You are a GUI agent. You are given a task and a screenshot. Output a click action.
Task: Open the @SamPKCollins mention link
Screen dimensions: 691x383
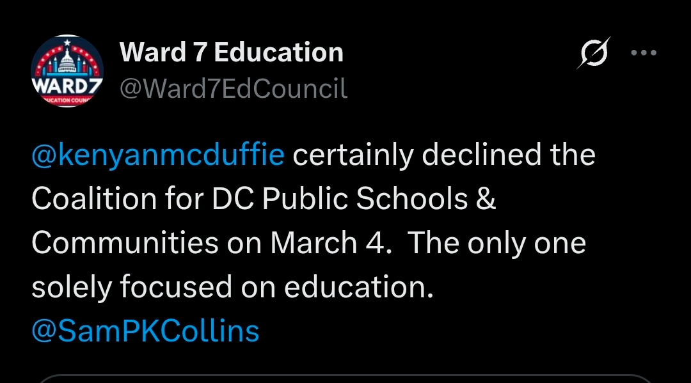pyautogui.click(x=145, y=331)
